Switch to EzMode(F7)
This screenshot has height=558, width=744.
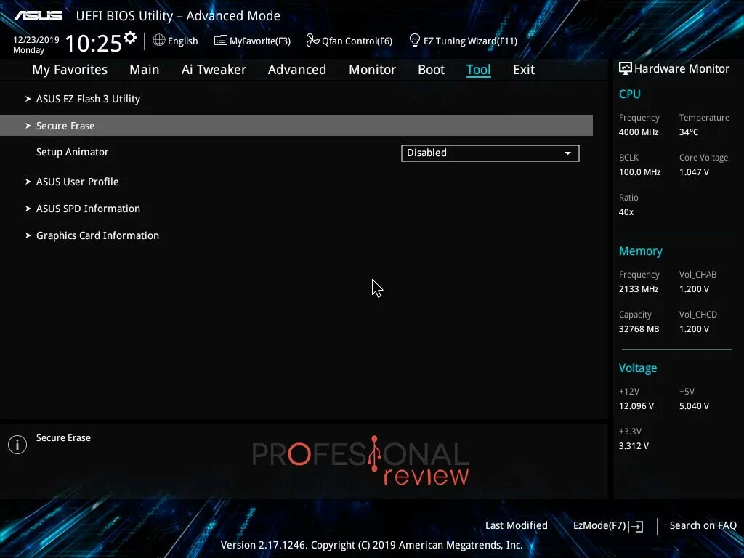[608, 526]
